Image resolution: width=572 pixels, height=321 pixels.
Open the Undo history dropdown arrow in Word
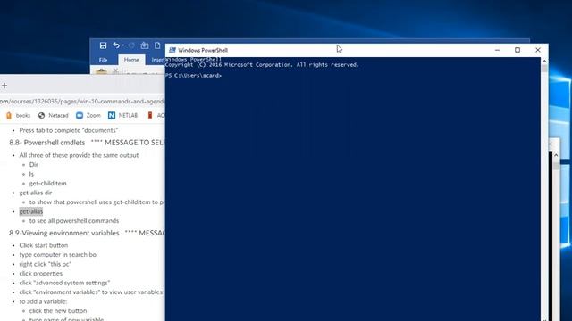pos(123,45)
